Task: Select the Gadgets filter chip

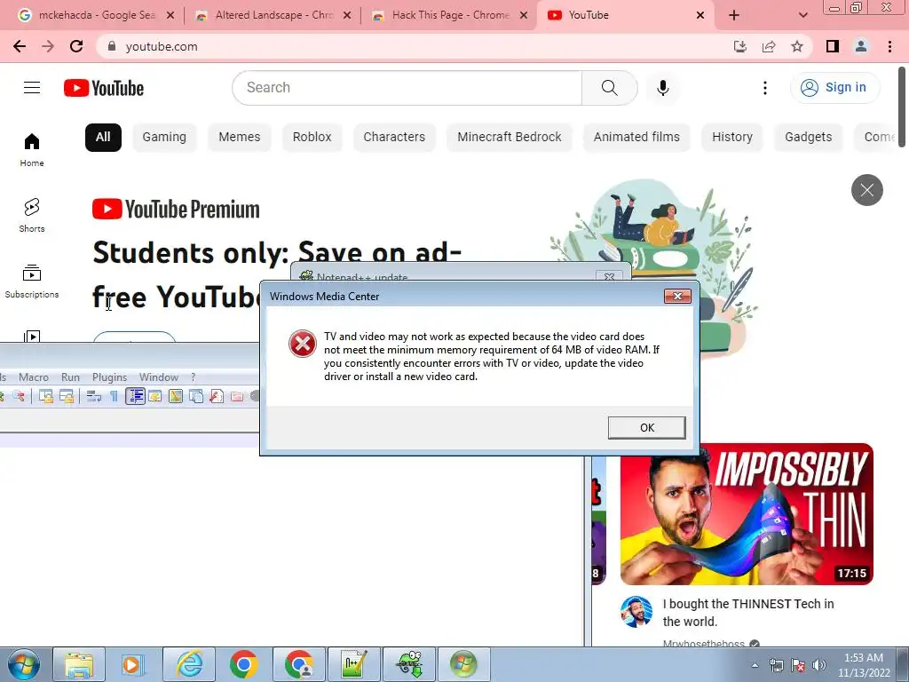Action: pos(808,138)
